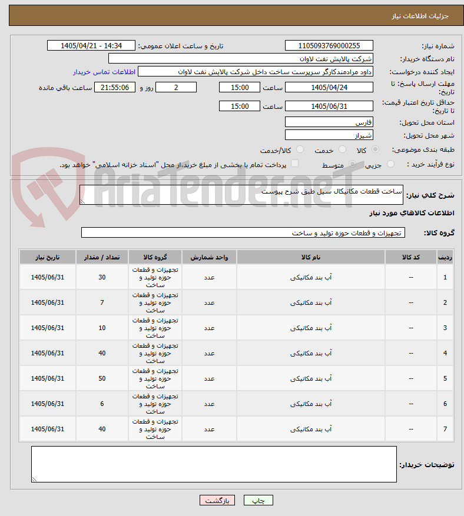This screenshot has width=464, height=516.
Task: Click the بازگشت back button
Action: pos(217,500)
